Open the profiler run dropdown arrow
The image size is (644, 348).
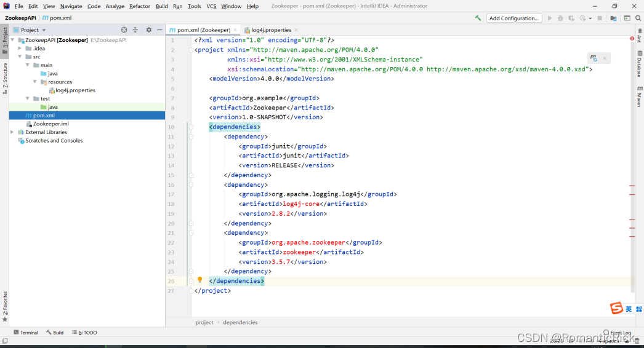tap(590, 18)
